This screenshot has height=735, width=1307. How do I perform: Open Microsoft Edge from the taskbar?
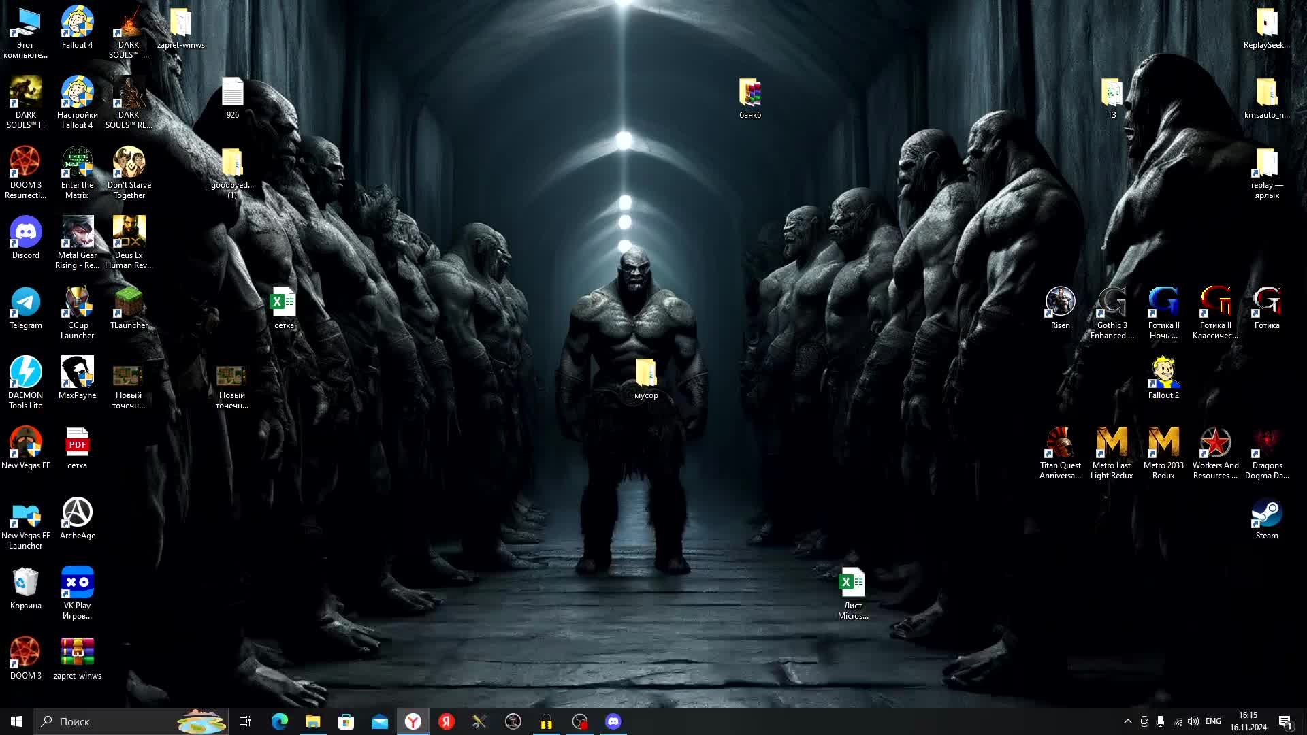[280, 721]
